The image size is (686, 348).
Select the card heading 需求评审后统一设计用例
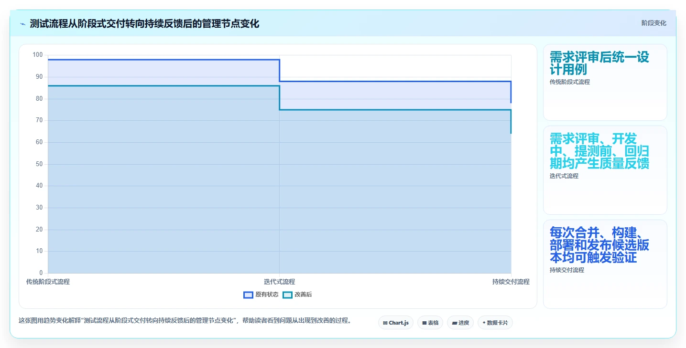coord(599,63)
